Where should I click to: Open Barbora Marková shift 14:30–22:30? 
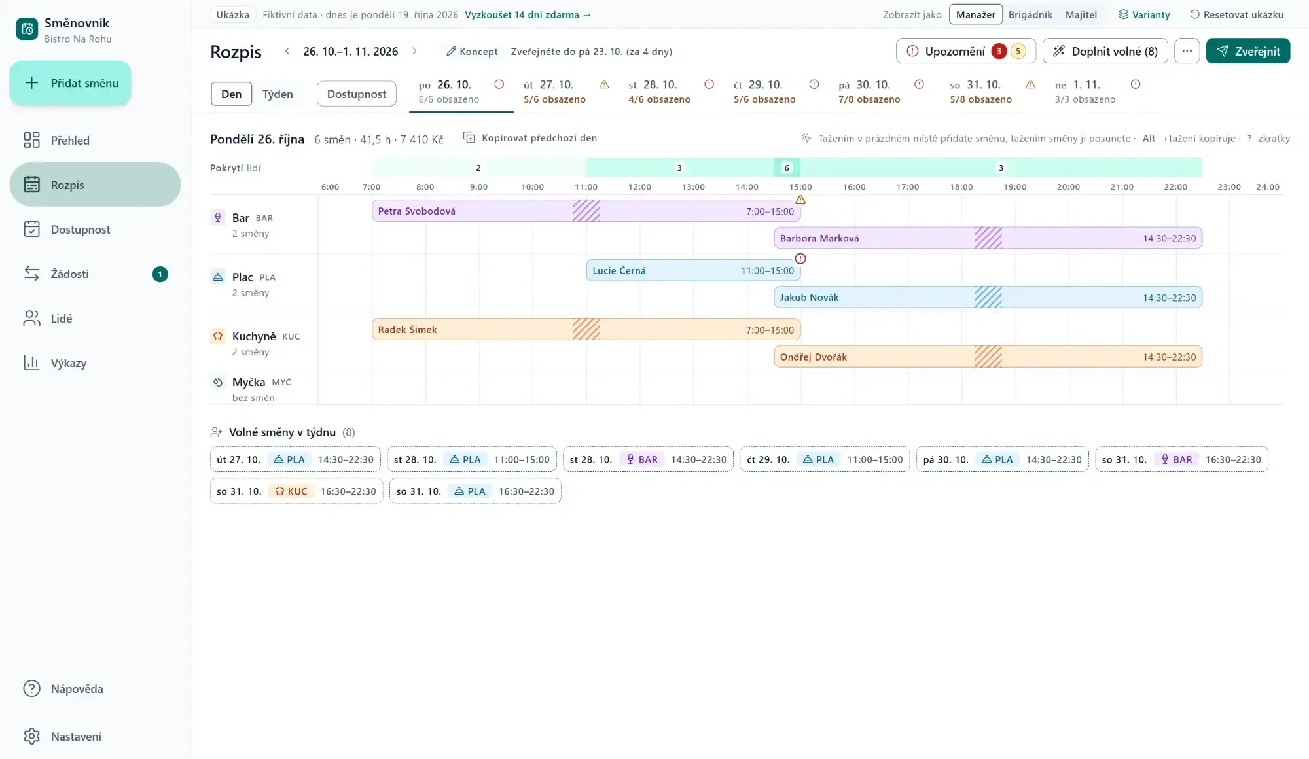click(x=988, y=238)
